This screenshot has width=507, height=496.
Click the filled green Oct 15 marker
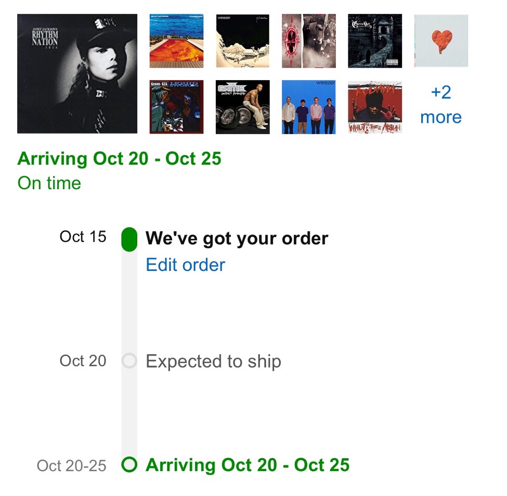tap(129, 239)
